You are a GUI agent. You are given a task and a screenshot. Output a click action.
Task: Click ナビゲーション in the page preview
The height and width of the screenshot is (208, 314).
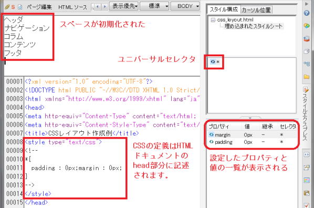(x=27, y=28)
